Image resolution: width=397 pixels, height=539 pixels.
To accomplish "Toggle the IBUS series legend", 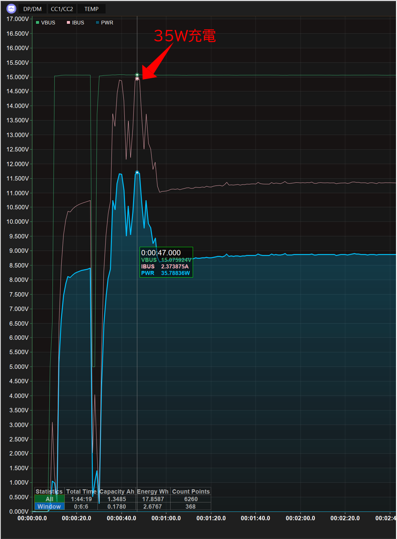I will [76, 22].
